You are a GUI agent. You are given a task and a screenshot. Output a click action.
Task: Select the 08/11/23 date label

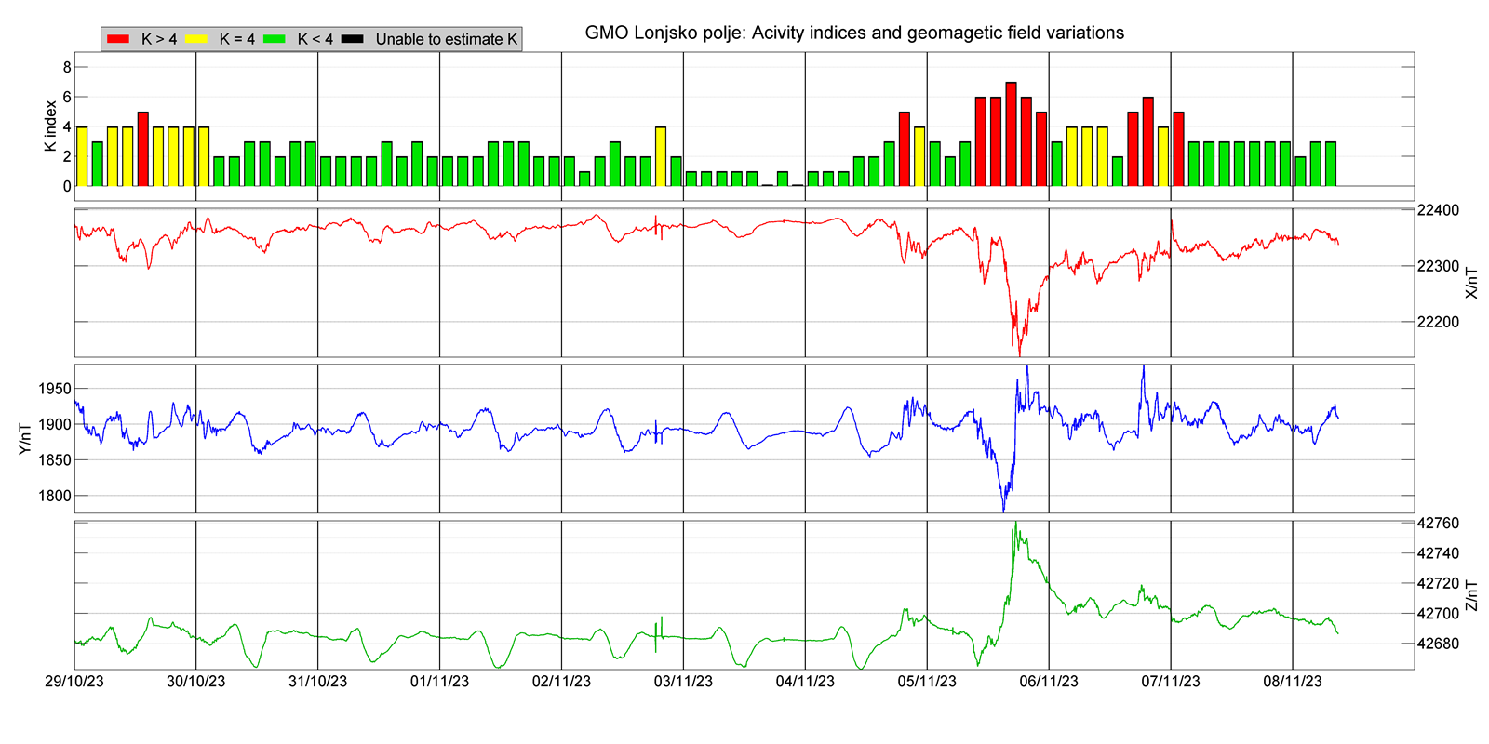tap(1292, 682)
